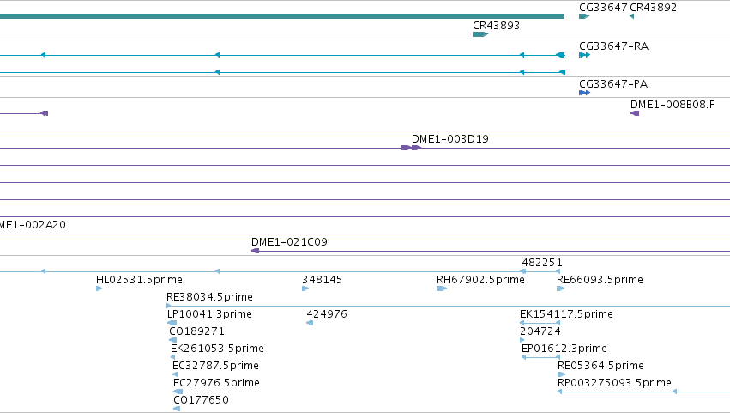Click the RE66093.5prime label
730x413 pixels.
pos(600,280)
